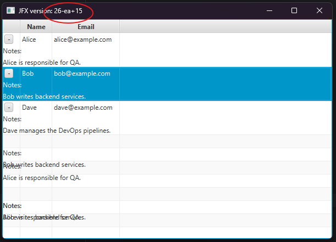336x242 pixels.
Task: Click "Alice is responsible for QA." under Alice's row
Action: tap(42, 63)
